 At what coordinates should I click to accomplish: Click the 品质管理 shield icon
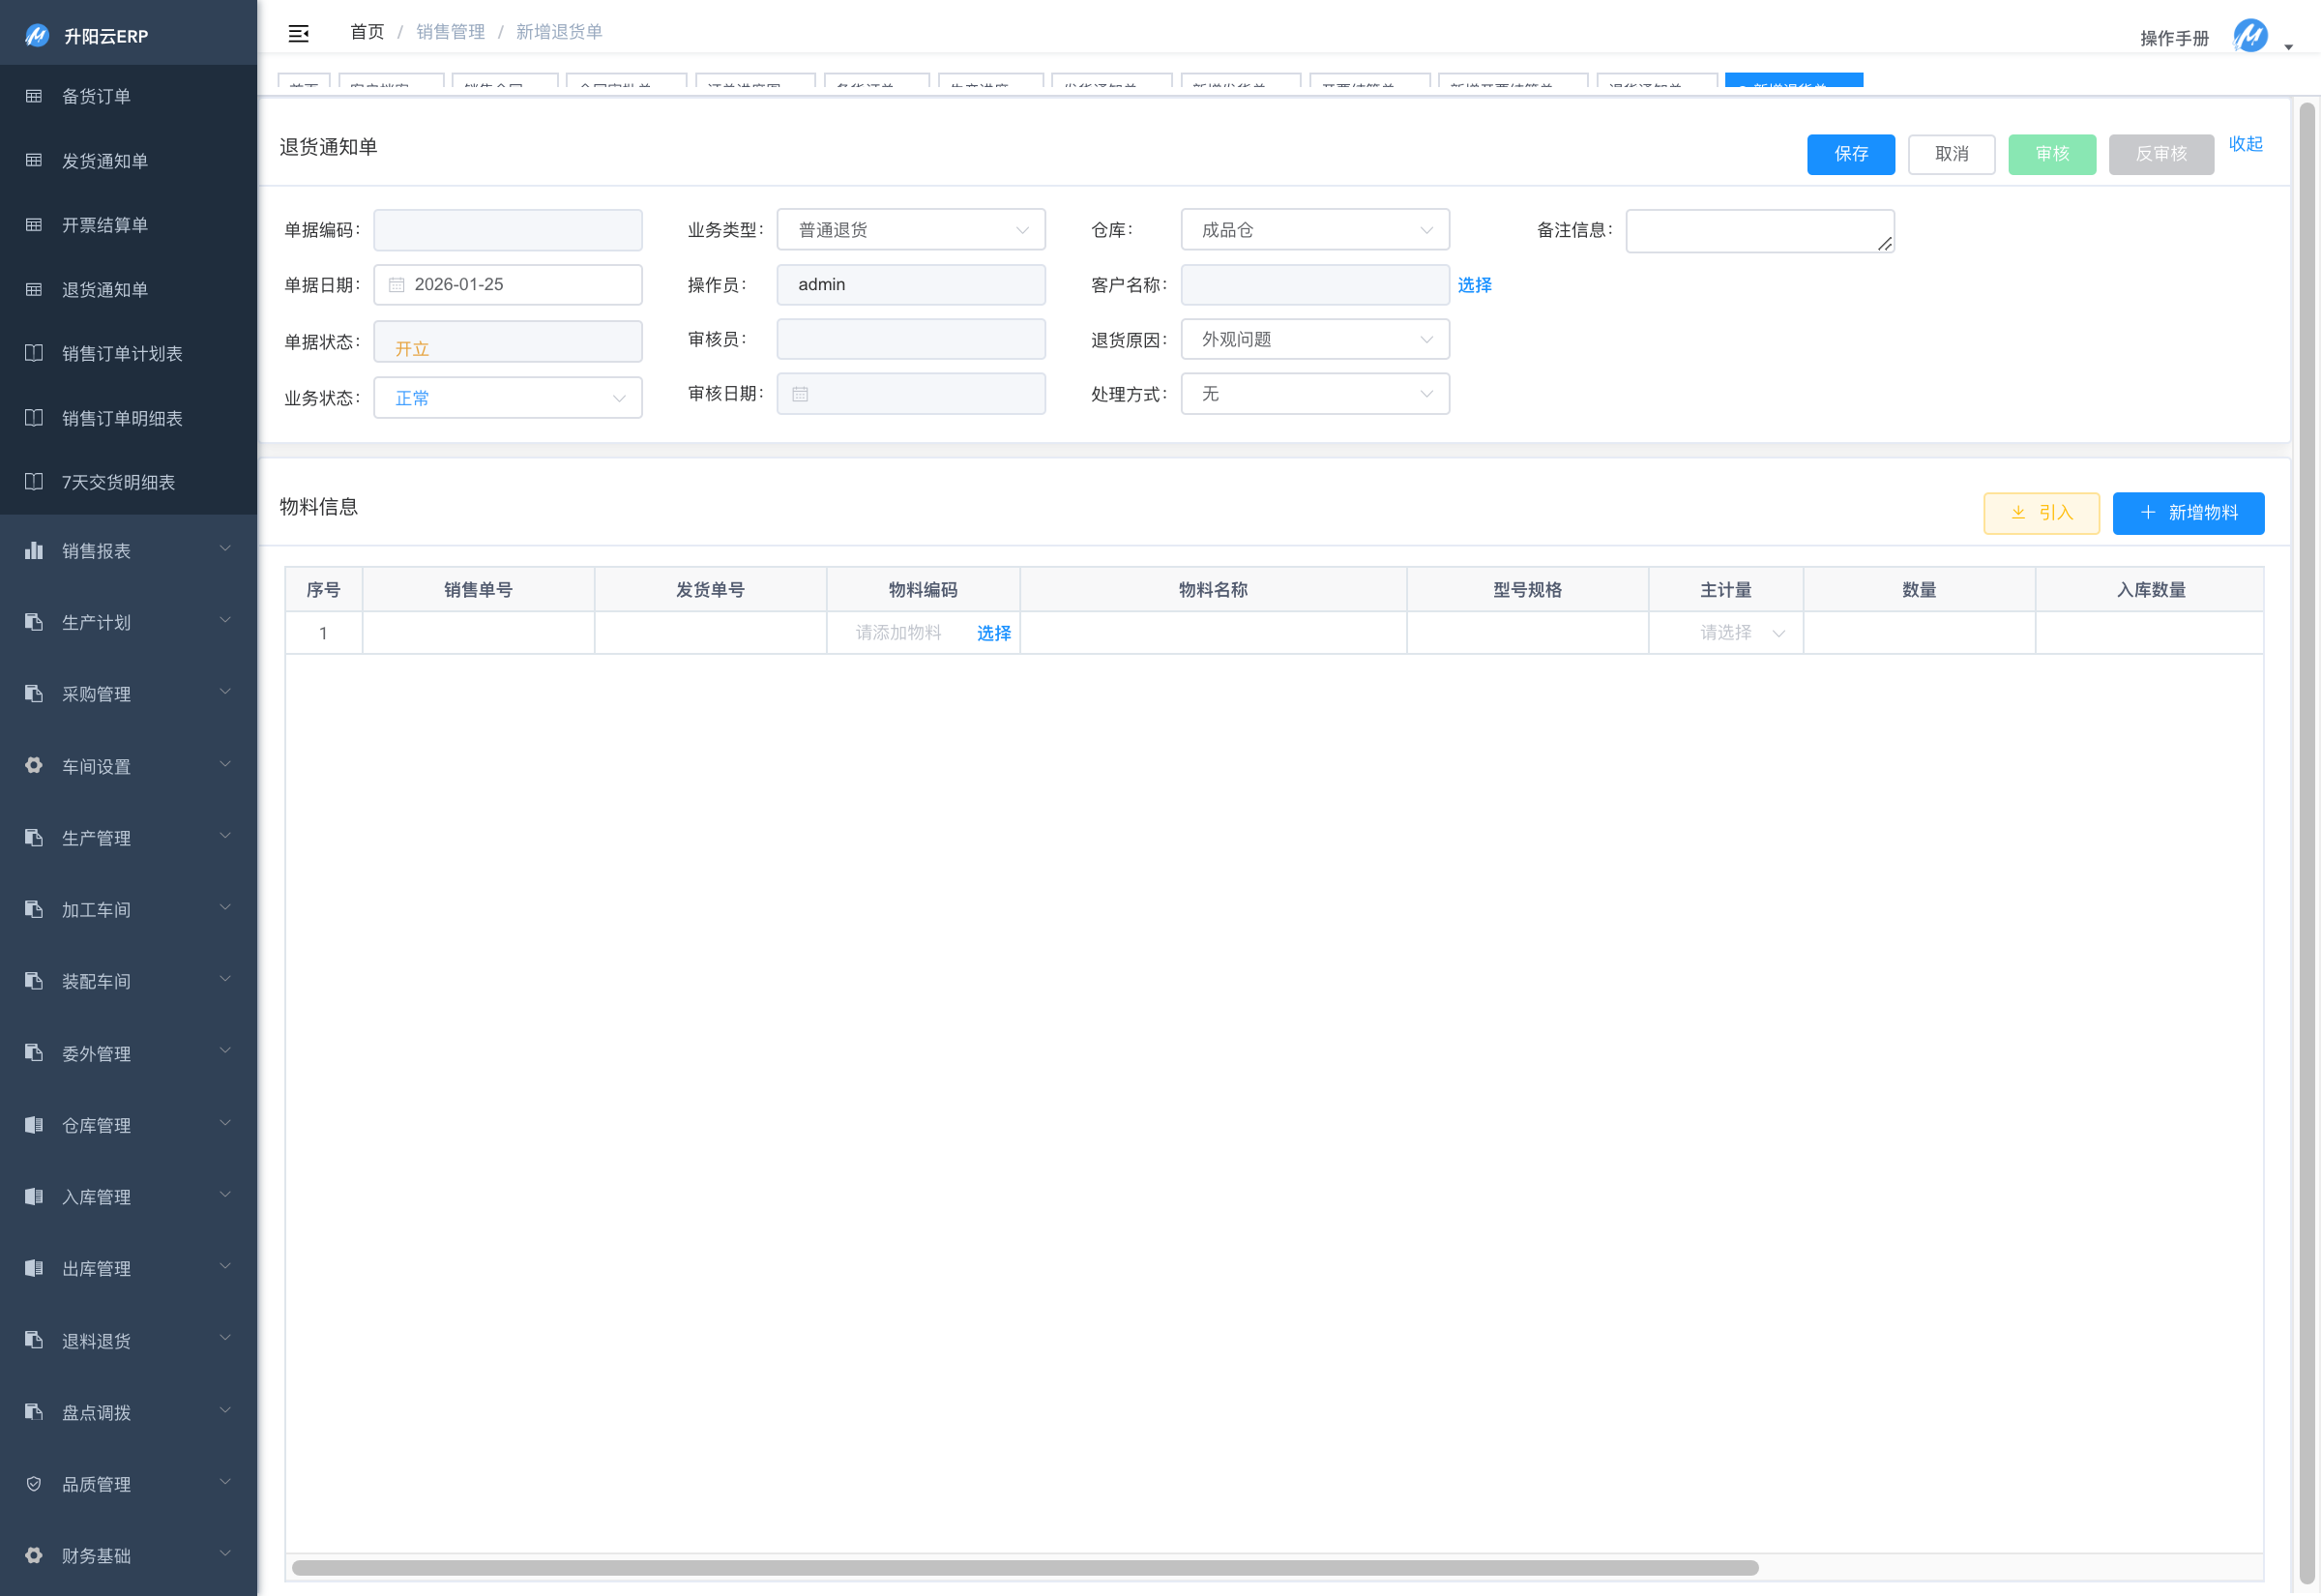click(34, 1484)
